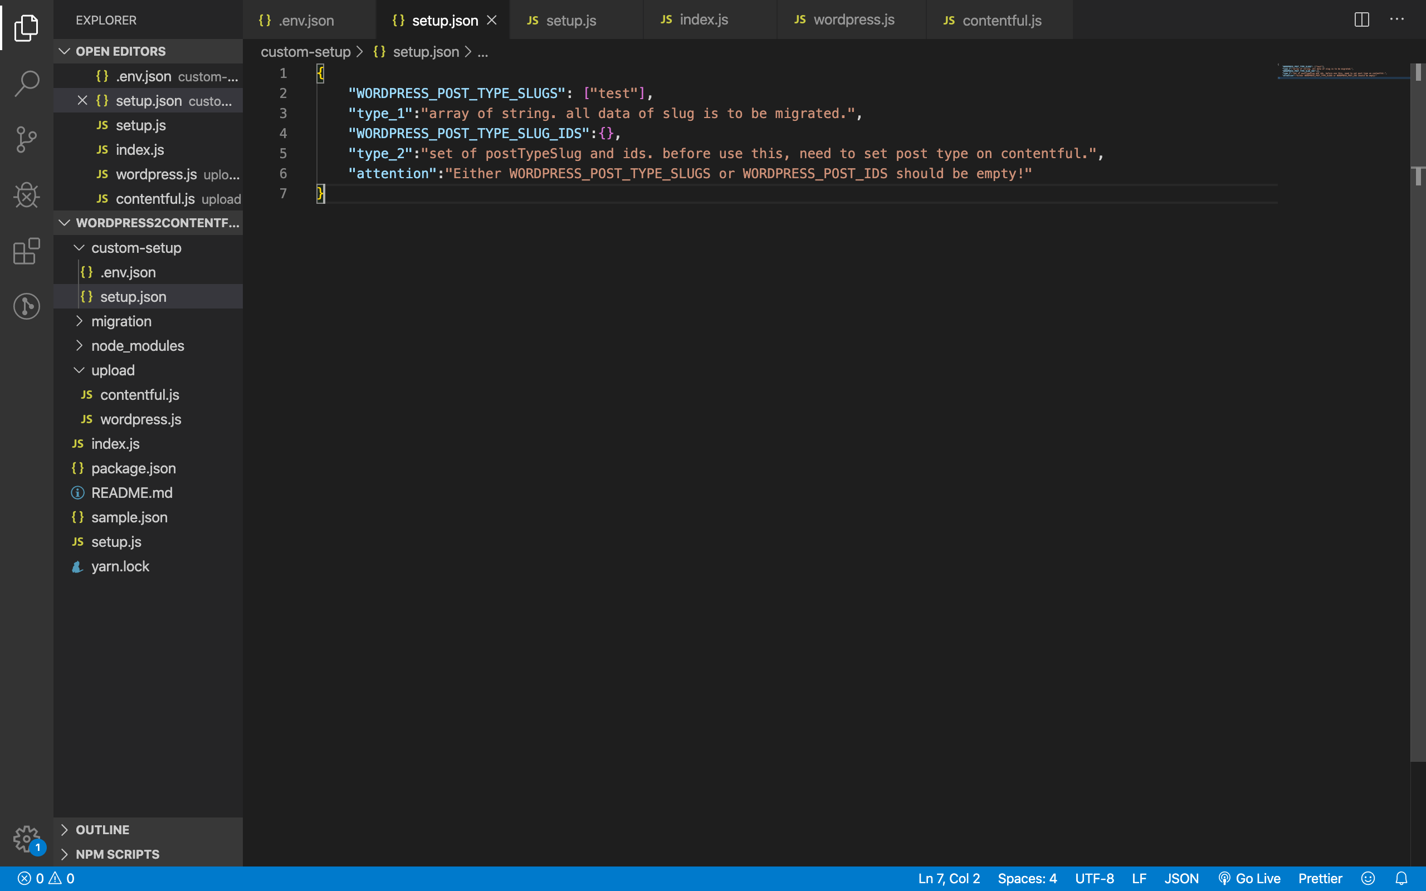1426x891 pixels.
Task: Switch to the .env.json tab
Action: pyautogui.click(x=305, y=21)
